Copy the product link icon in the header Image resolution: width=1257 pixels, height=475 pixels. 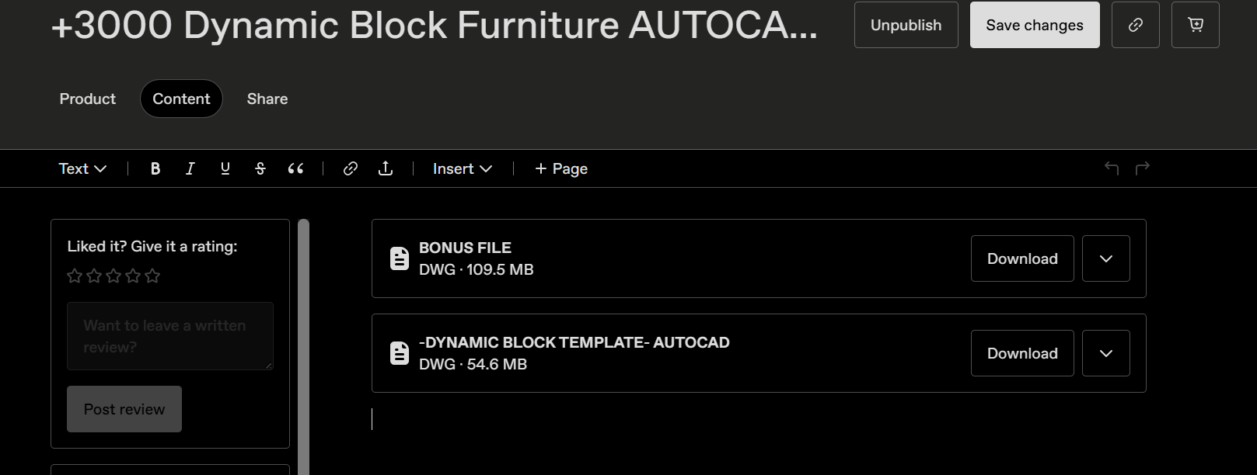click(x=1135, y=25)
